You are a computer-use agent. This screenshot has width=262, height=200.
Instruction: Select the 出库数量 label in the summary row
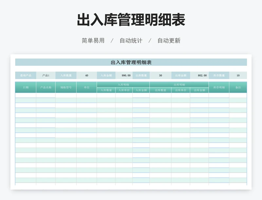point(141,75)
